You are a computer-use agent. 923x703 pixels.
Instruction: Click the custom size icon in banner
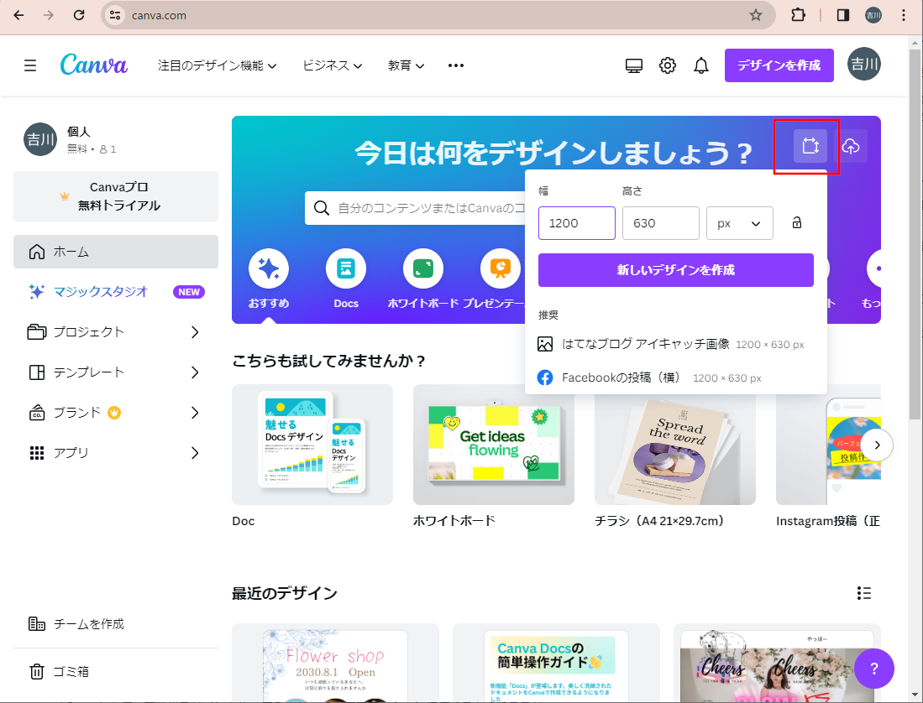click(x=810, y=146)
